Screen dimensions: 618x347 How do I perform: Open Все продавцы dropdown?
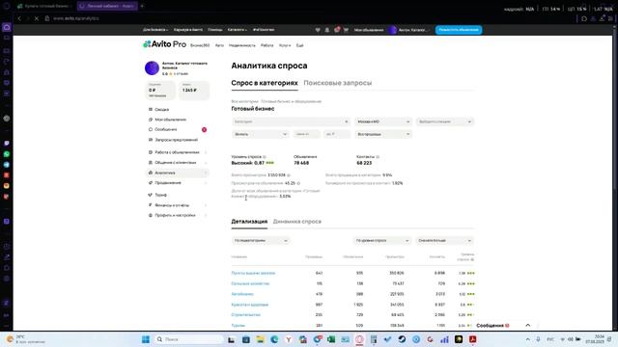point(383,135)
